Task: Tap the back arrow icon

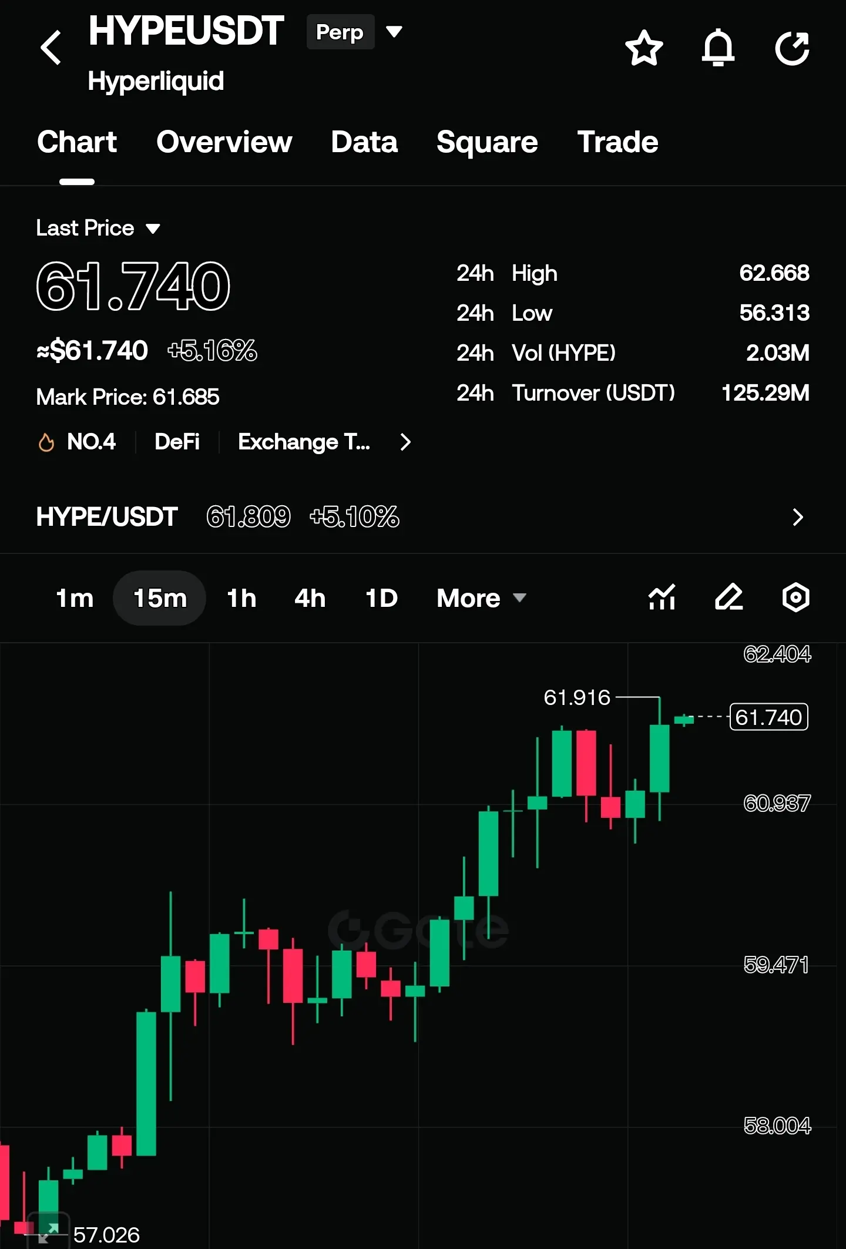Action: (51, 48)
